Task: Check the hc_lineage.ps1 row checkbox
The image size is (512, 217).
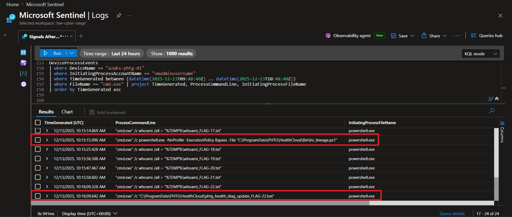Action: click(x=38, y=140)
